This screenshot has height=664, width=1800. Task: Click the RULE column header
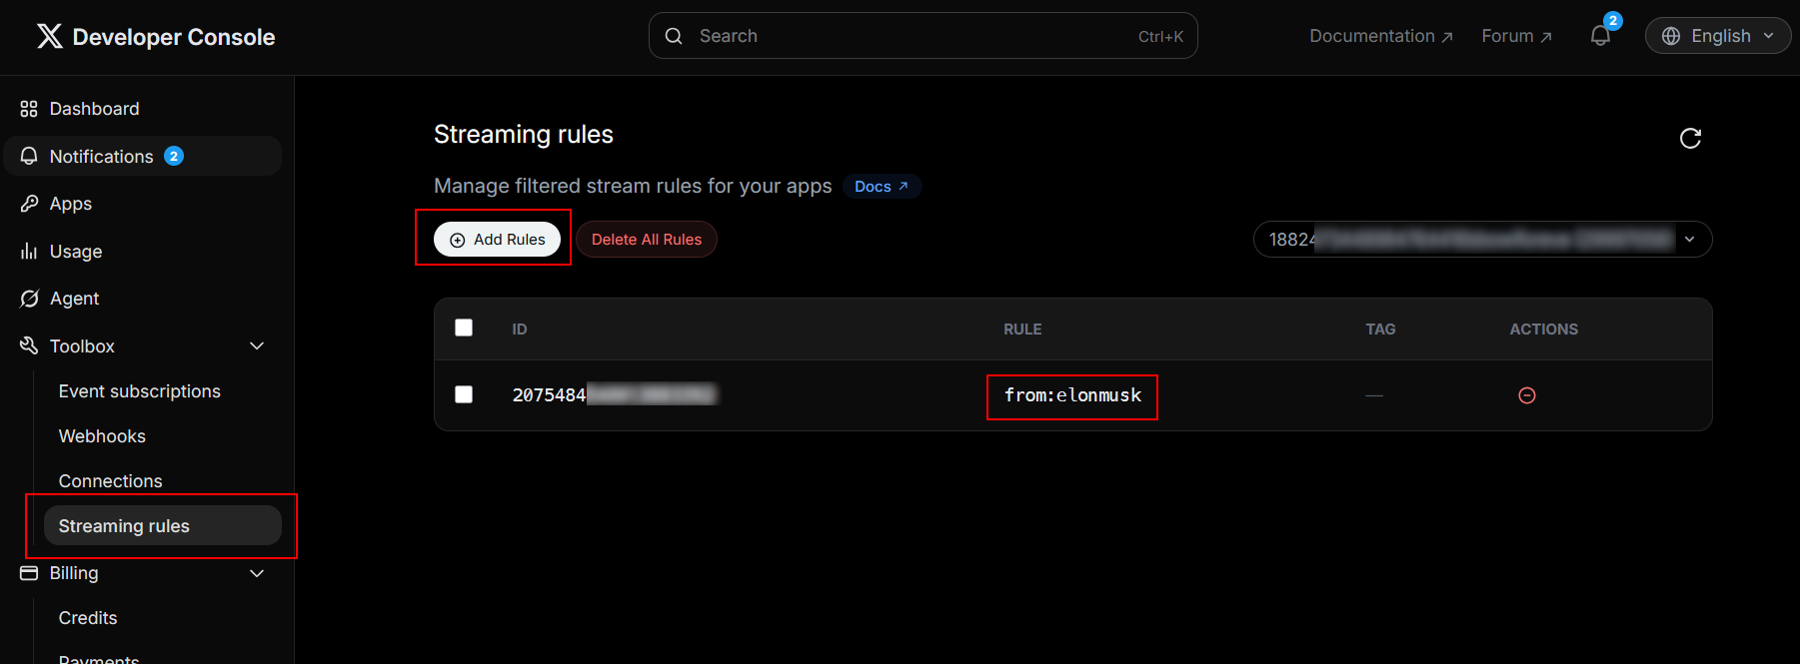[1022, 330]
